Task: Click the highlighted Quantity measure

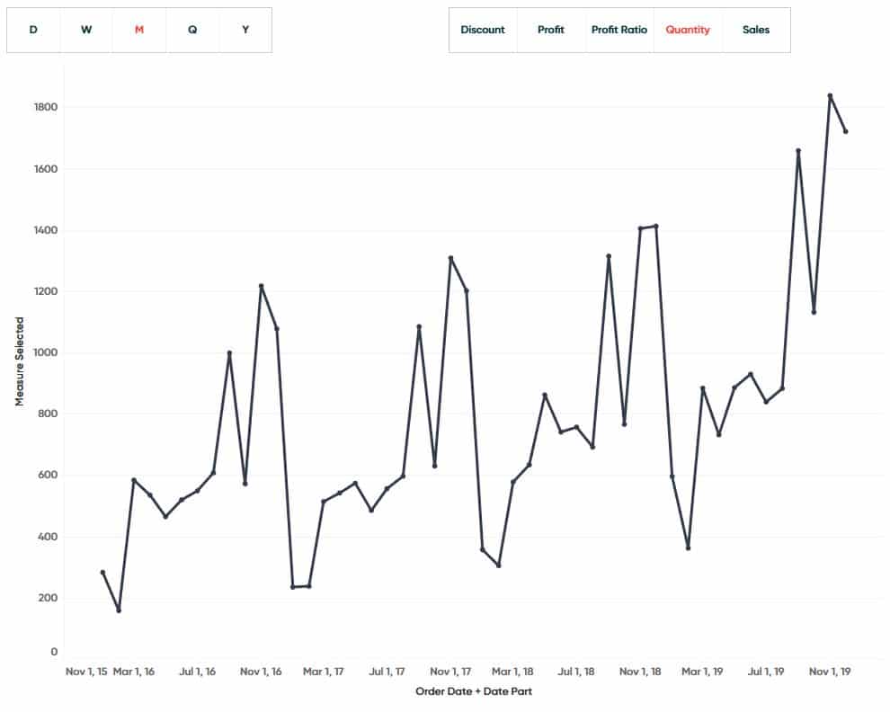Action: click(688, 30)
